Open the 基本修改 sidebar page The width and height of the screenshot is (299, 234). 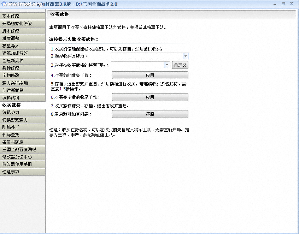pos(23,16)
